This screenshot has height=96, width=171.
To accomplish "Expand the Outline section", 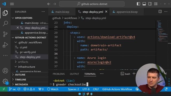I will pyautogui.click(x=30, y=75).
